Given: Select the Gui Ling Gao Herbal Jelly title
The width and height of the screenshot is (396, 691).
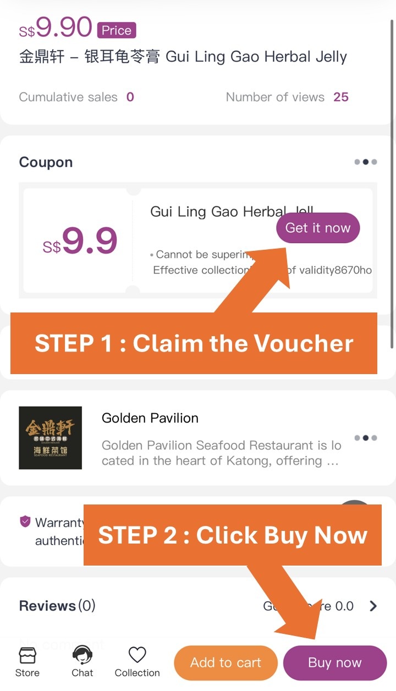Looking at the screenshot, I should (x=183, y=57).
